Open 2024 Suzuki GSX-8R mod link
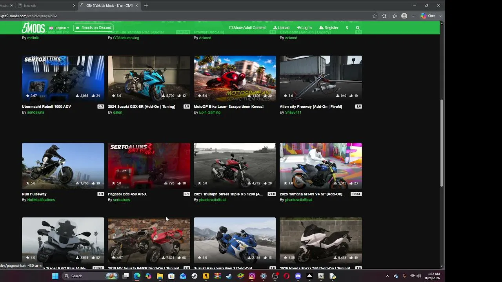The image size is (502, 282). coord(142,107)
